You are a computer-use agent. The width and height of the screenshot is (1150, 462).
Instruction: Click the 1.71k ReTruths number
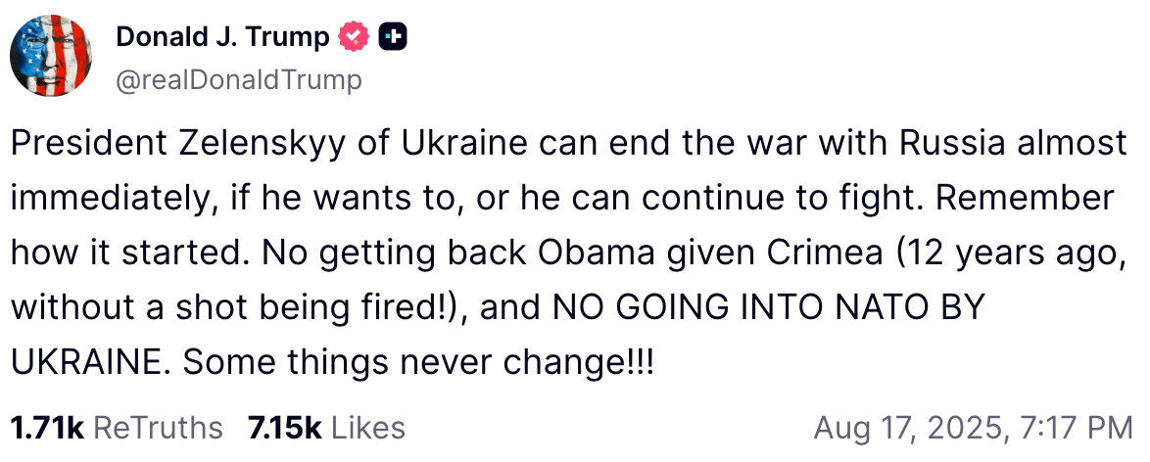point(47,428)
